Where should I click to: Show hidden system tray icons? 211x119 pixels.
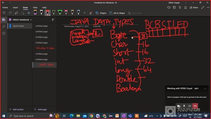pyautogui.click(x=157, y=116)
